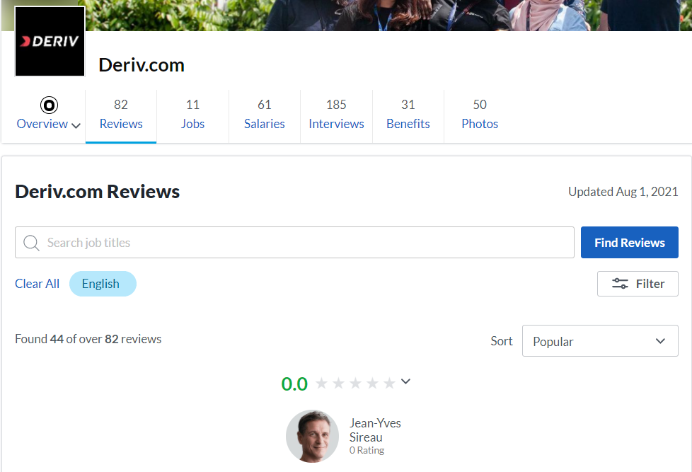Select the 82 Reviews tab

coord(121,115)
